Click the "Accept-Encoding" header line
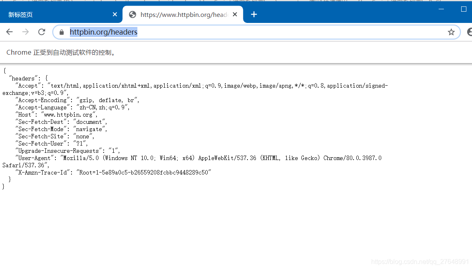Screen dimensions: 472x269 point(77,100)
